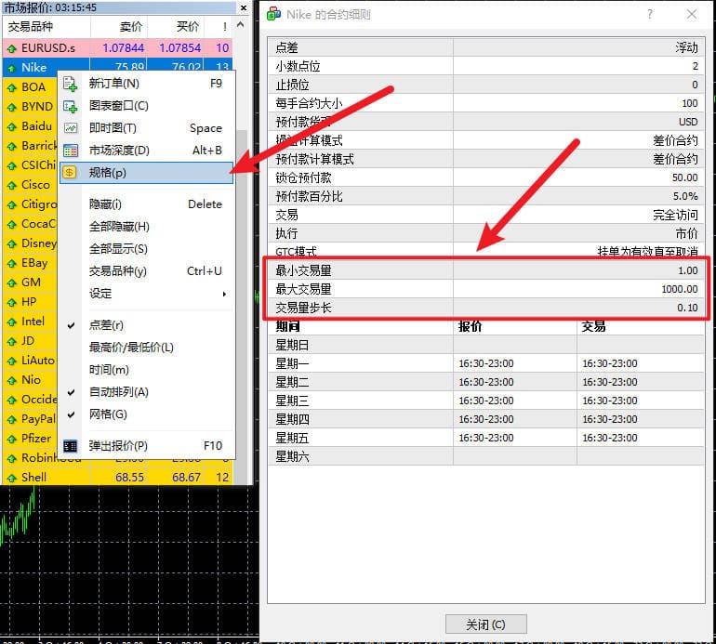This screenshot has width=716, height=644.
Task: Click the arrow icon beside Baidu symbol
Action: [x=12, y=127]
